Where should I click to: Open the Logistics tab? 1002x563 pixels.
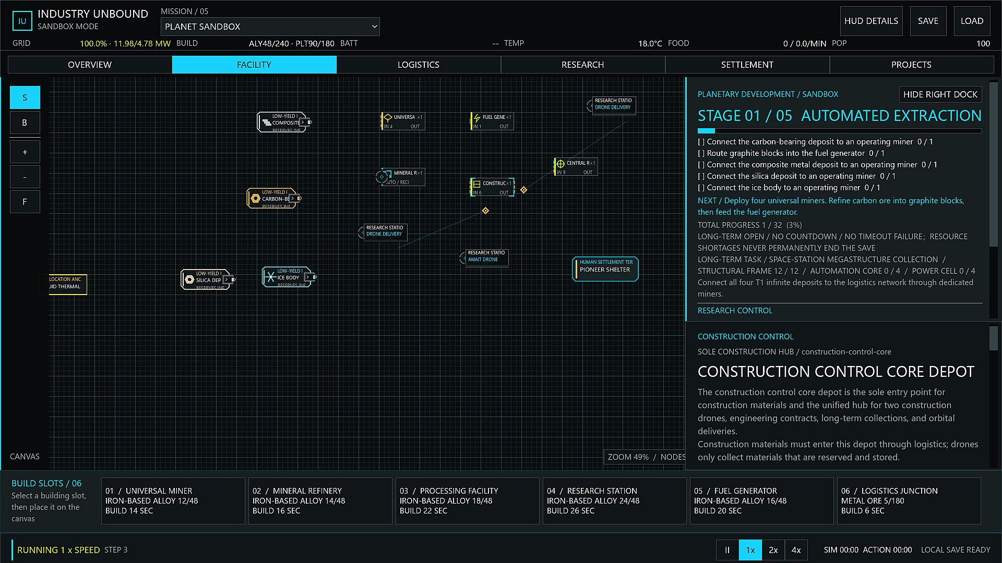coord(419,65)
